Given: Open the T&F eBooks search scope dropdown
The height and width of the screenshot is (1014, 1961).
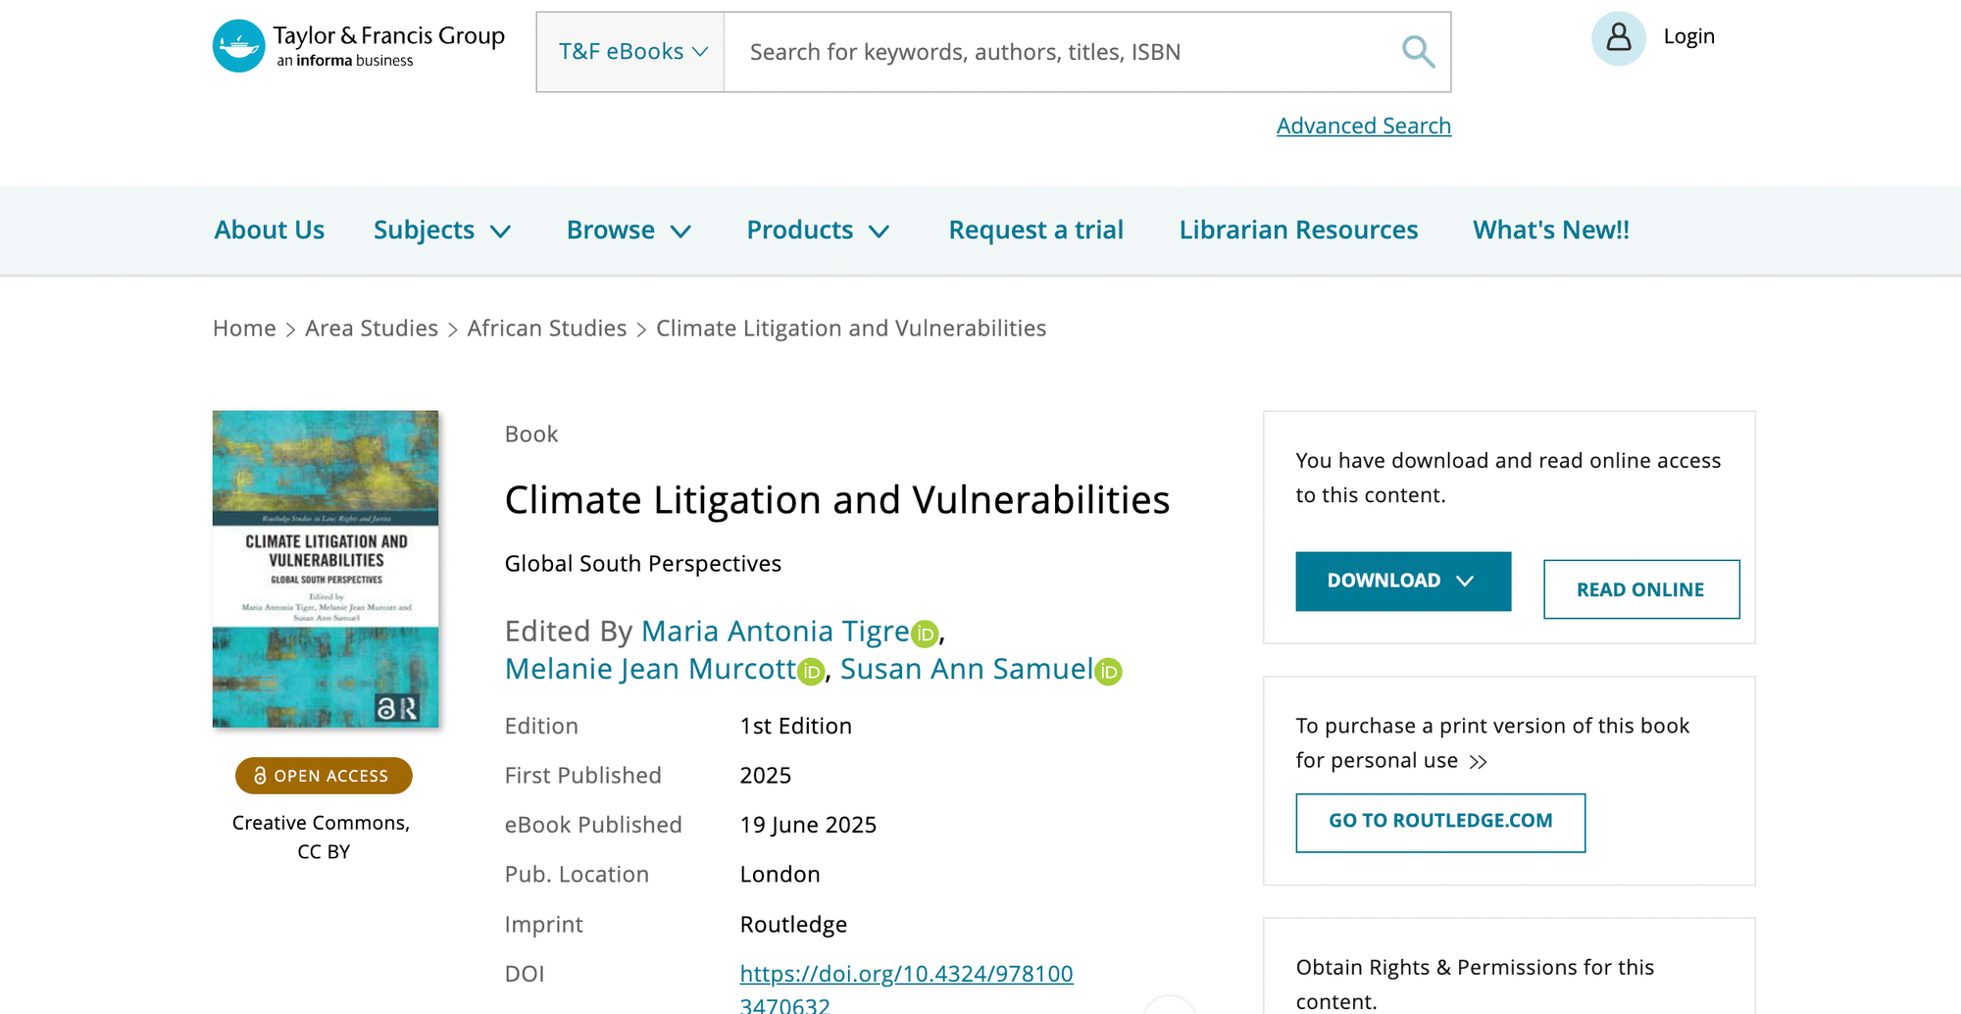Looking at the screenshot, I should point(630,52).
